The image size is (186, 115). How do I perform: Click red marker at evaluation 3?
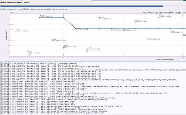(40, 17)
